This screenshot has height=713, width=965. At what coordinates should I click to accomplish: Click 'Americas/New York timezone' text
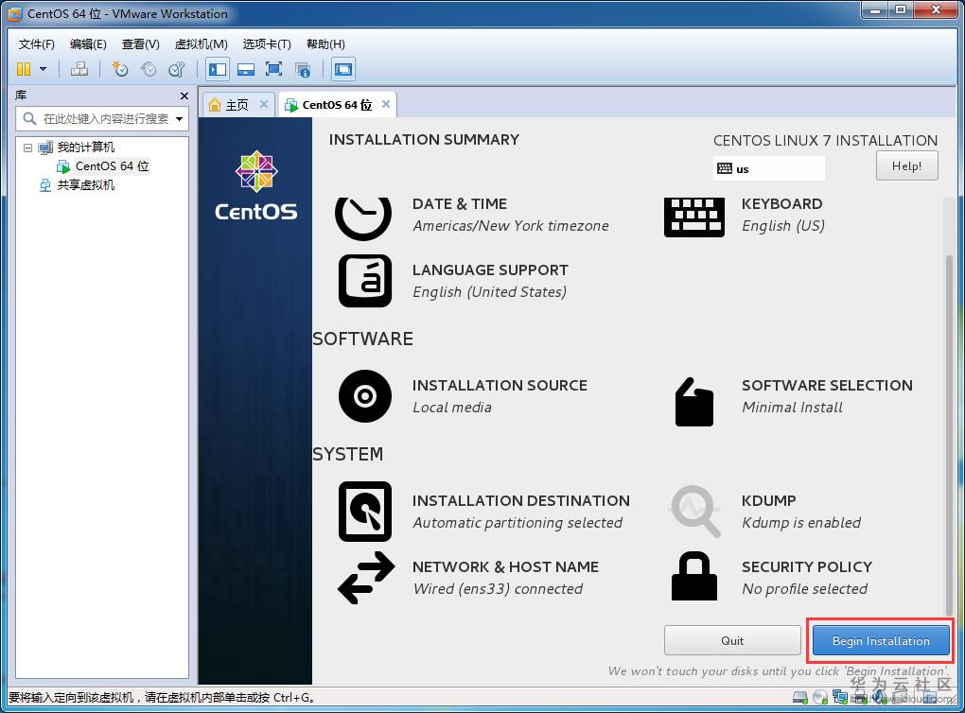click(x=511, y=226)
